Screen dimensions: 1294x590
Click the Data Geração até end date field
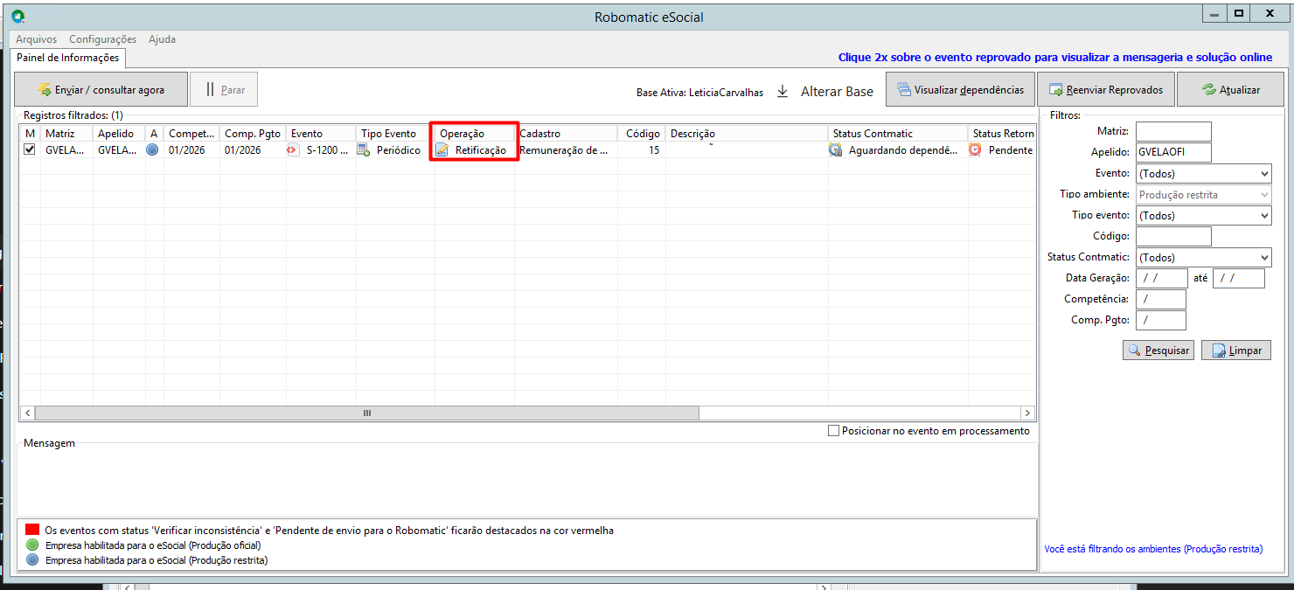[1238, 278]
